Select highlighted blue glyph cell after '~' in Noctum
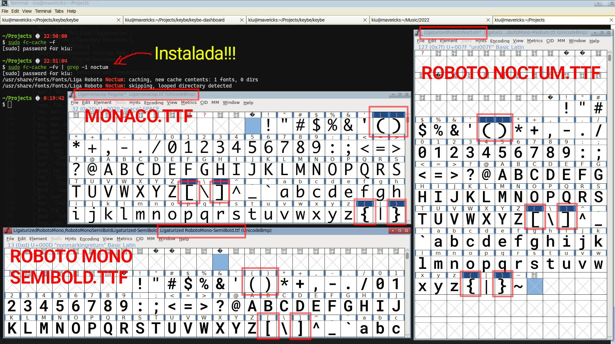615x344 pixels. 534,286
